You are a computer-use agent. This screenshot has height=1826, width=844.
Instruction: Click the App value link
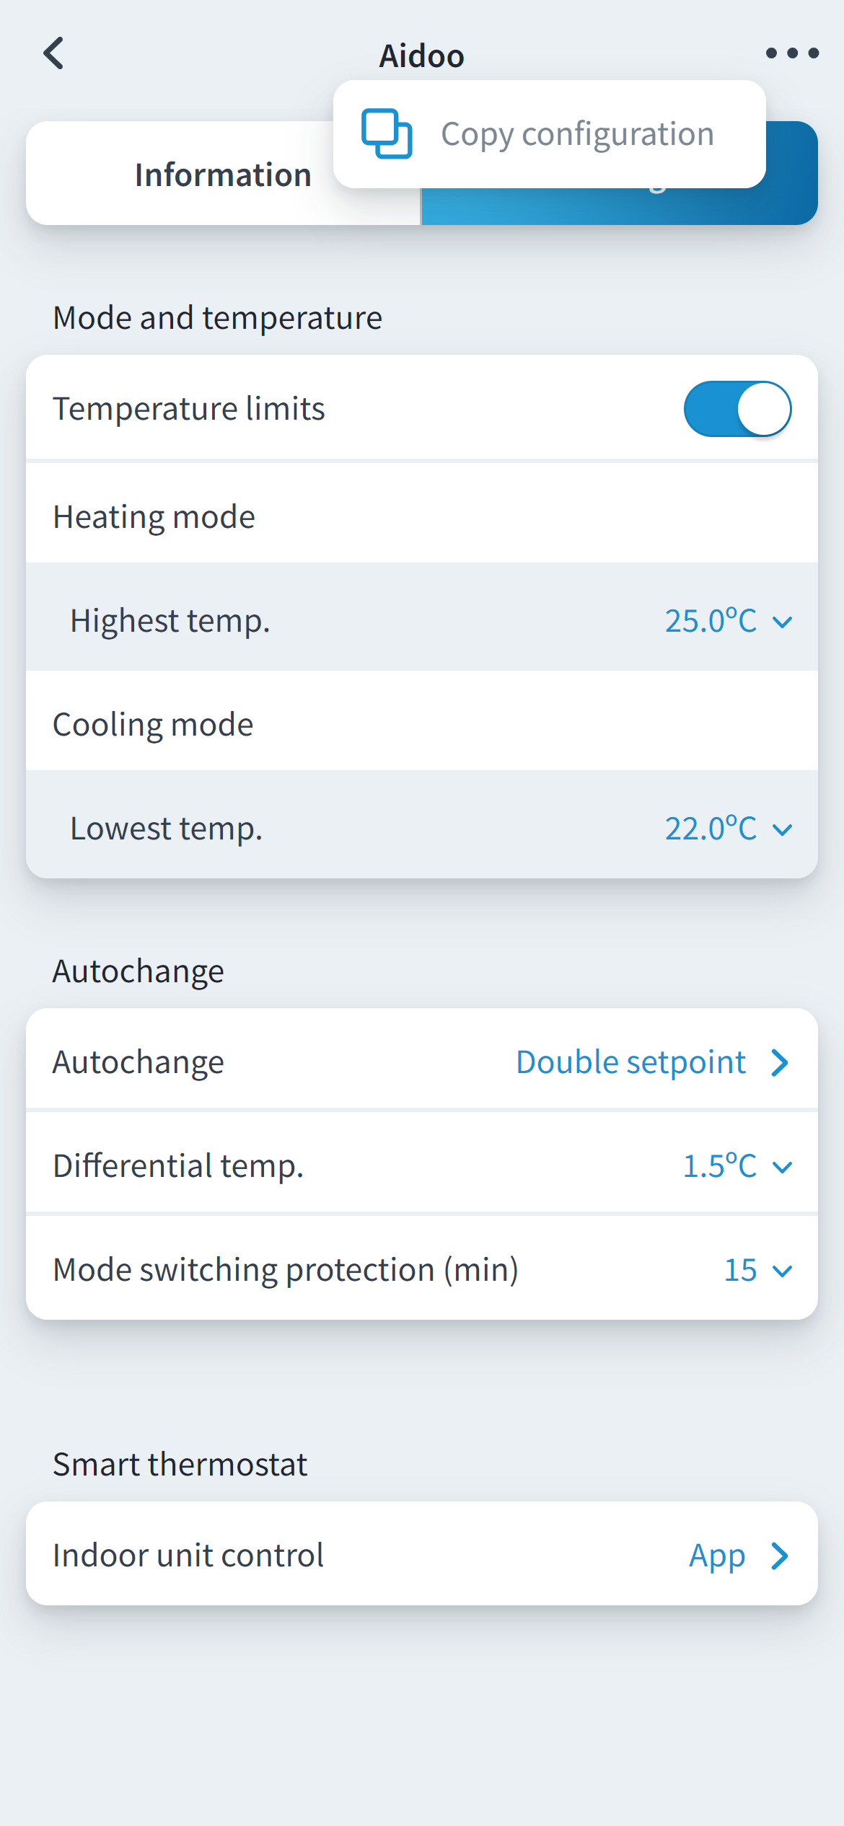716,1556
